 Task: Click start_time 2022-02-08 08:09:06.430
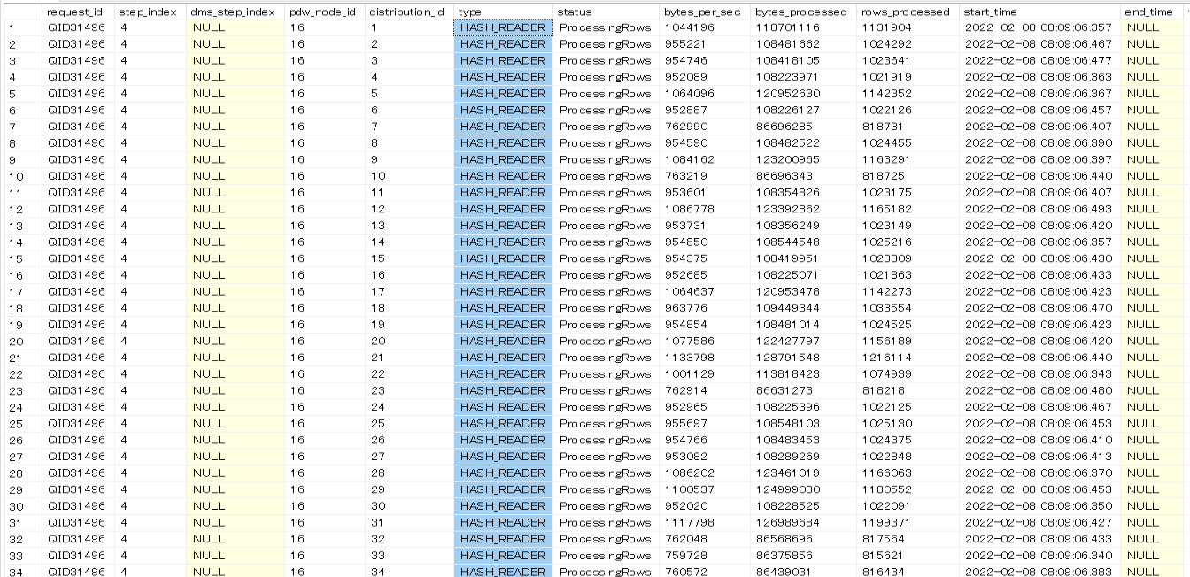point(1039,259)
